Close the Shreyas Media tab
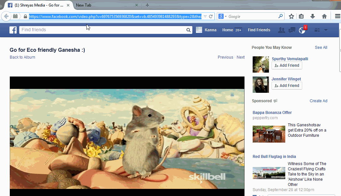 [x=68, y=5]
